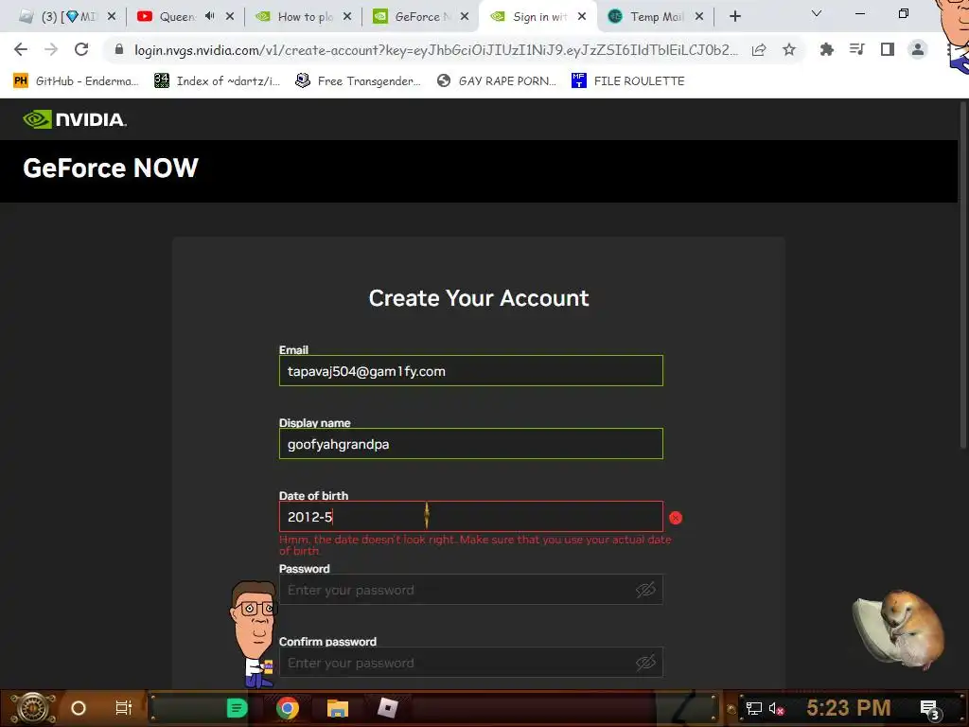
Task: Click the muted volume tray icon
Action: click(x=777, y=708)
